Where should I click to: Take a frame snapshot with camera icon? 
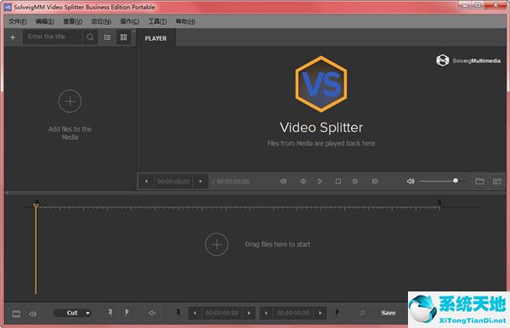coord(496,181)
